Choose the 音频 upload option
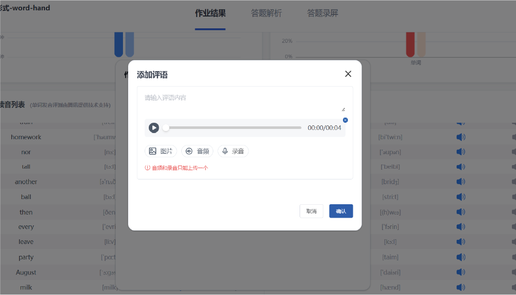The image size is (516, 295). coord(197,151)
